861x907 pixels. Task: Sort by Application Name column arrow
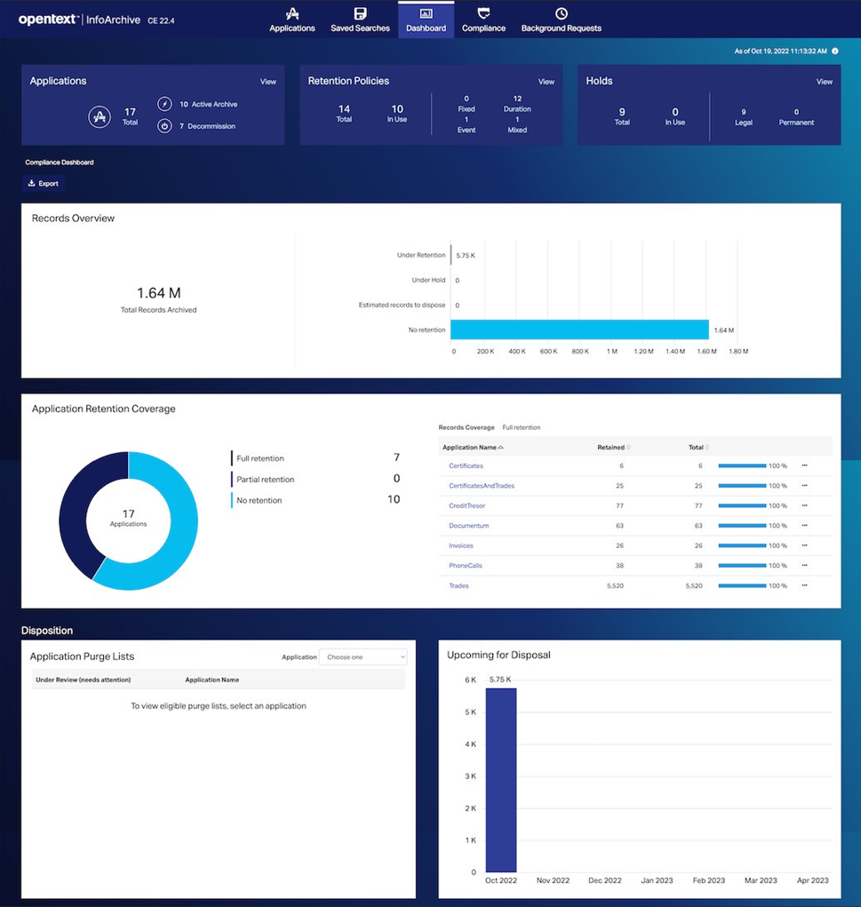(500, 448)
